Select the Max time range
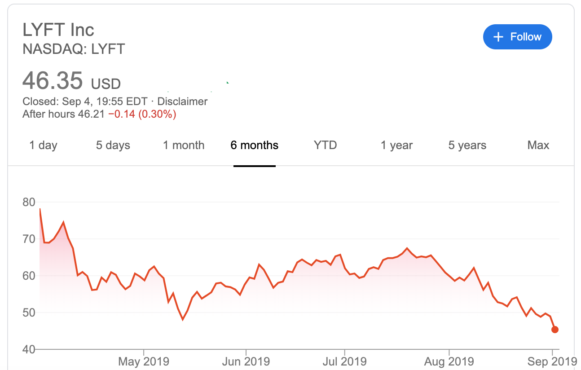This screenshot has height=370, width=581. click(x=538, y=145)
